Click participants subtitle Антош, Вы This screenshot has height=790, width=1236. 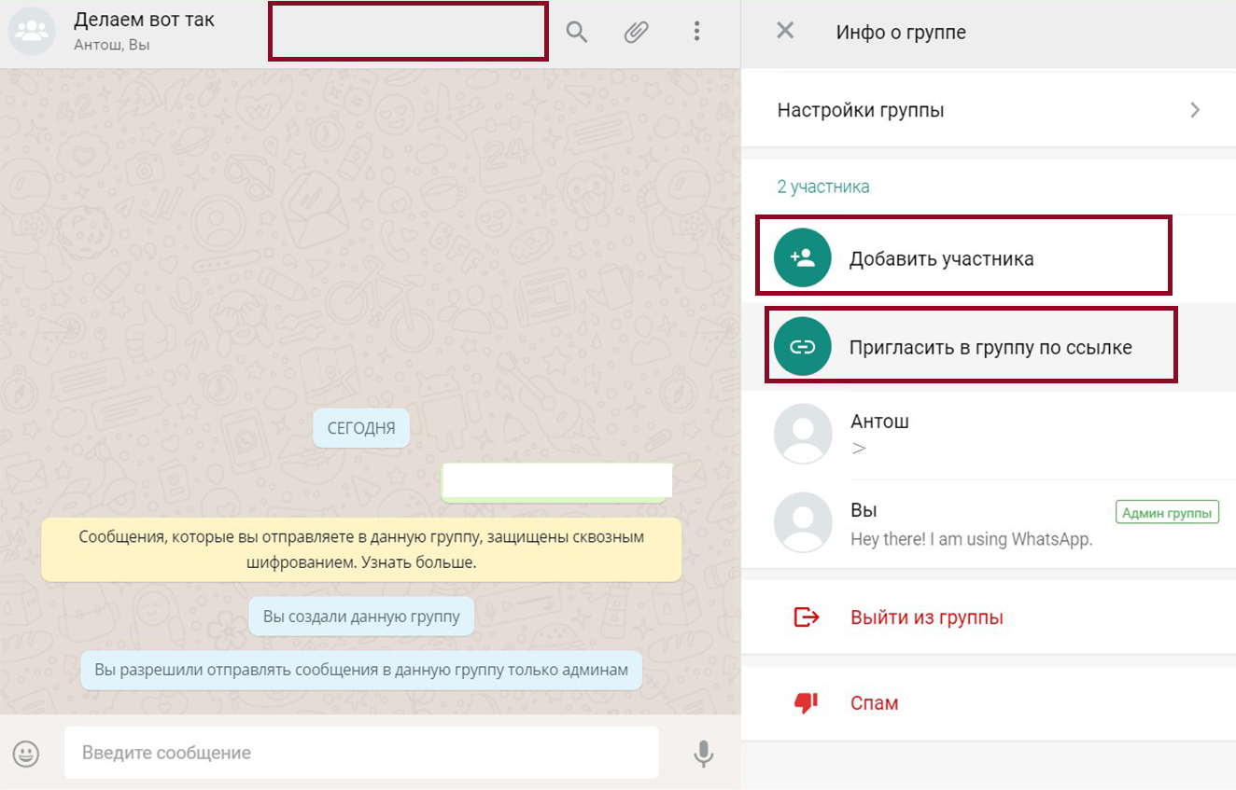tap(112, 45)
